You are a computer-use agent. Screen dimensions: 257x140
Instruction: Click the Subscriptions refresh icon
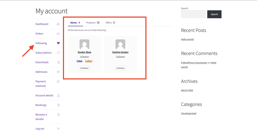pyautogui.click(x=58, y=53)
